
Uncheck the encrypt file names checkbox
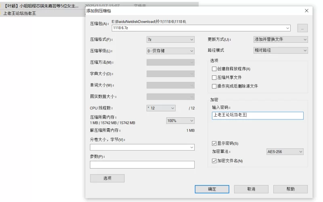coord(214,161)
